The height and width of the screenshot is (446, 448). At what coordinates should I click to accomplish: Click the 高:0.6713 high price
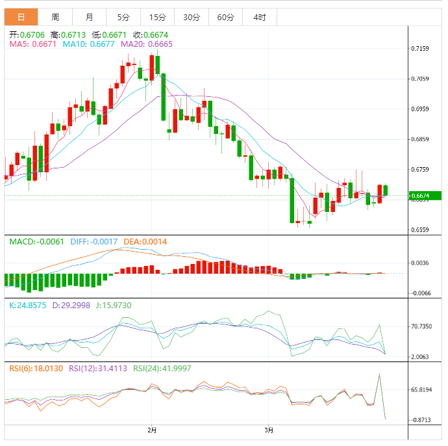68,35
